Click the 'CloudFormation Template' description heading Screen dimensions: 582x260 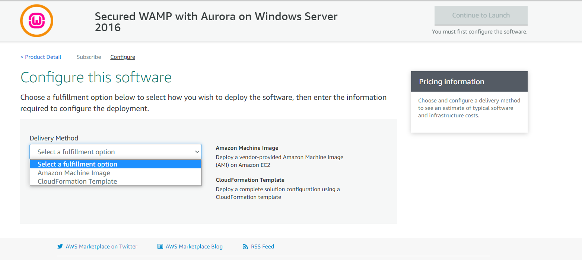click(x=250, y=180)
